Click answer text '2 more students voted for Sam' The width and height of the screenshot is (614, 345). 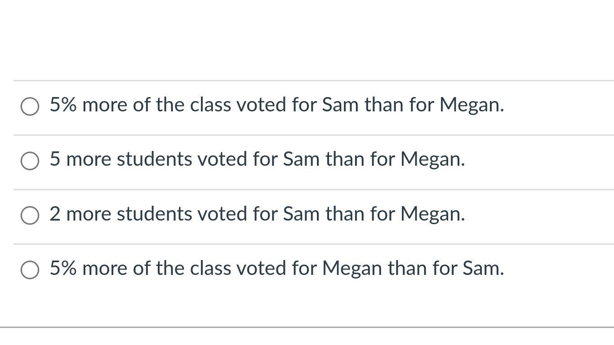[257, 214]
